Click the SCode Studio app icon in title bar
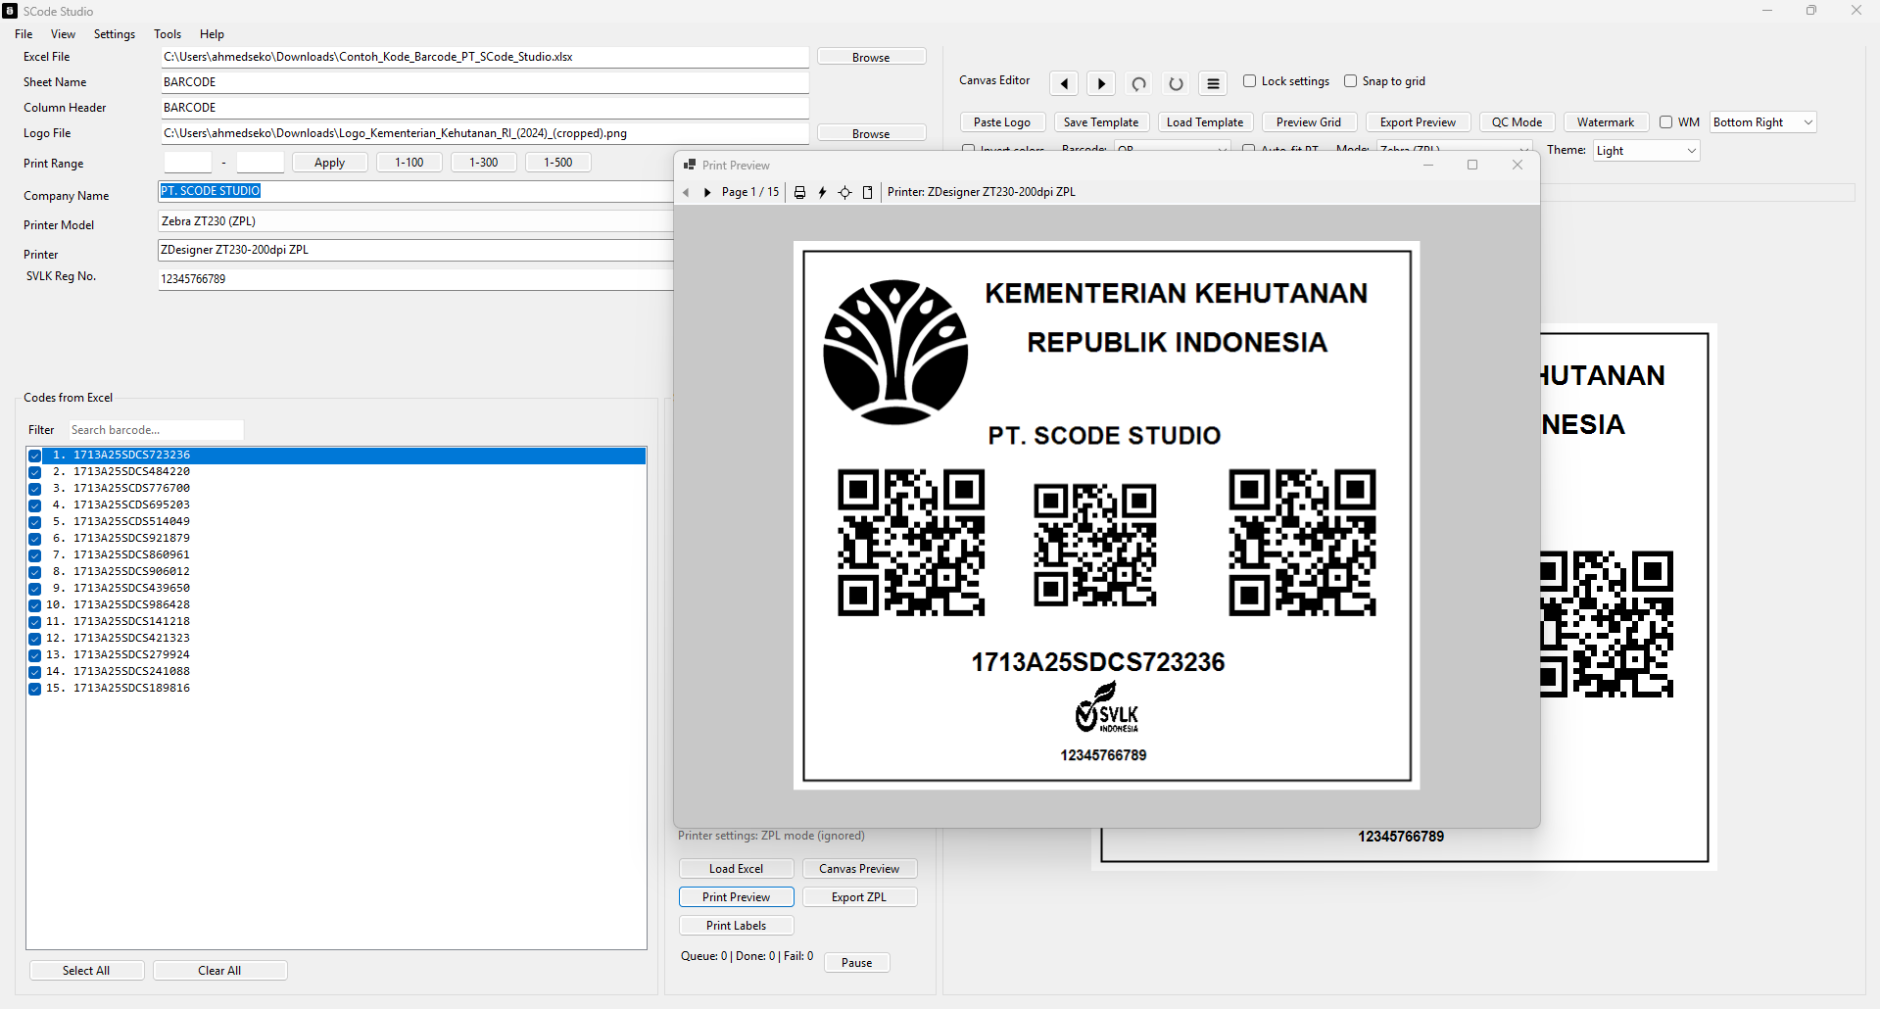This screenshot has width=1880, height=1009. tap(10, 11)
